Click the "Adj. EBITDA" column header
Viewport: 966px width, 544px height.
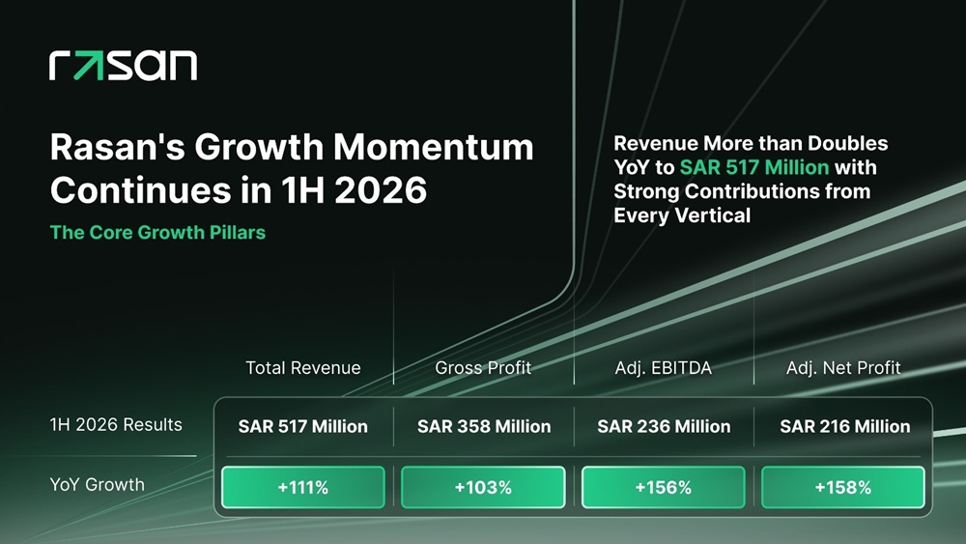coord(664,368)
